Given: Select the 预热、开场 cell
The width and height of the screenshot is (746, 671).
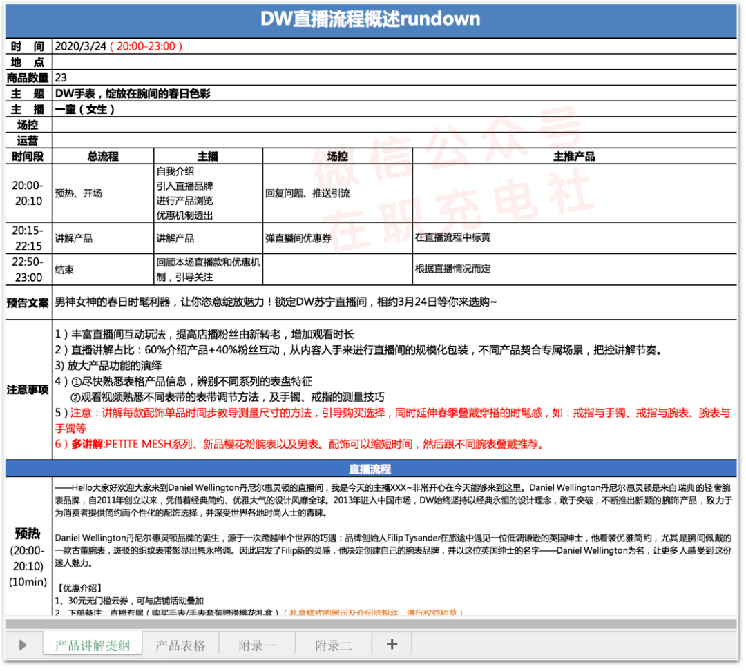Looking at the screenshot, I should point(103,193).
